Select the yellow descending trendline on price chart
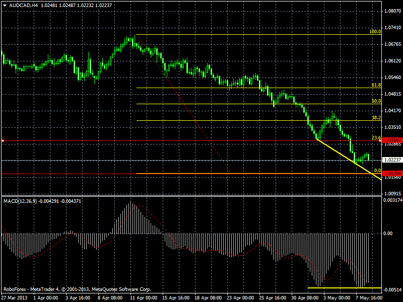403x302 pixels. (348, 159)
